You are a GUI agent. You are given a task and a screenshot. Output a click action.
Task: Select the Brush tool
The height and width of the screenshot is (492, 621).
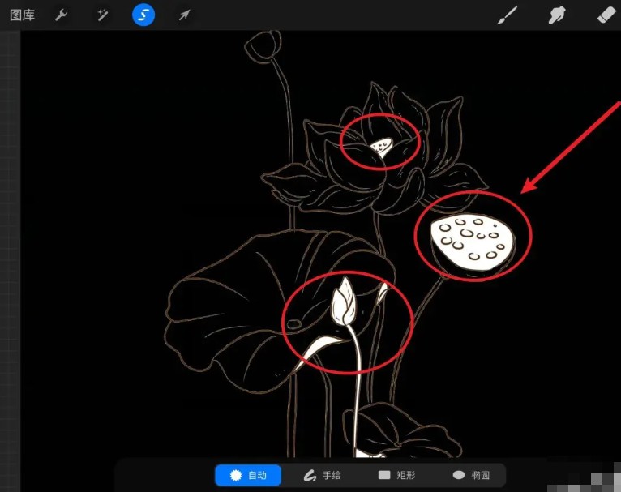(x=507, y=15)
